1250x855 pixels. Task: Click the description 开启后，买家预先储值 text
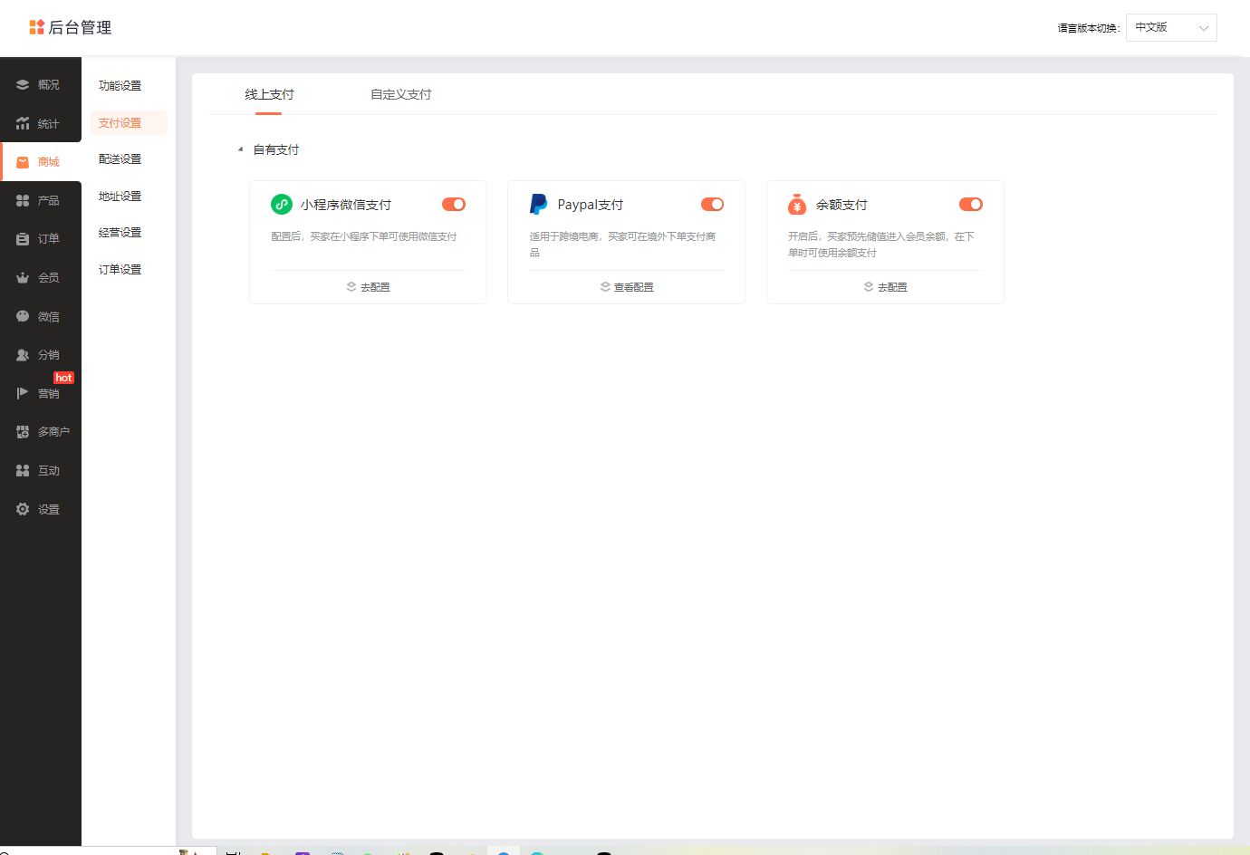(x=881, y=245)
